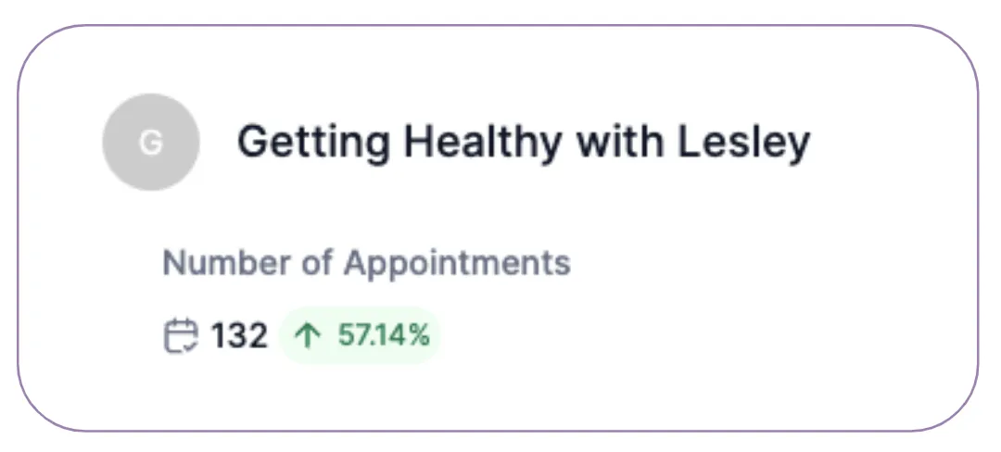Select the 132 appointments count
Image resolution: width=1001 pixels, height=452 pixels.
click(x=239, y=335)
